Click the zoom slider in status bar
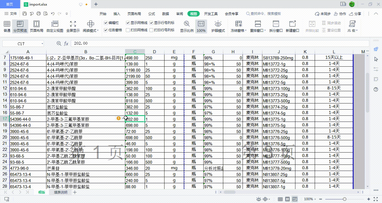Screen dimensions: 382x203 click(345, 199)
